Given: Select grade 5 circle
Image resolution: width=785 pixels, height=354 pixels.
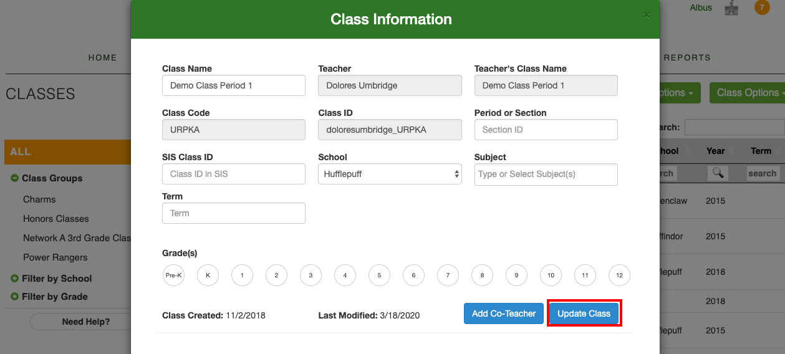Looking at the screenshot, I should click(379, 275).
